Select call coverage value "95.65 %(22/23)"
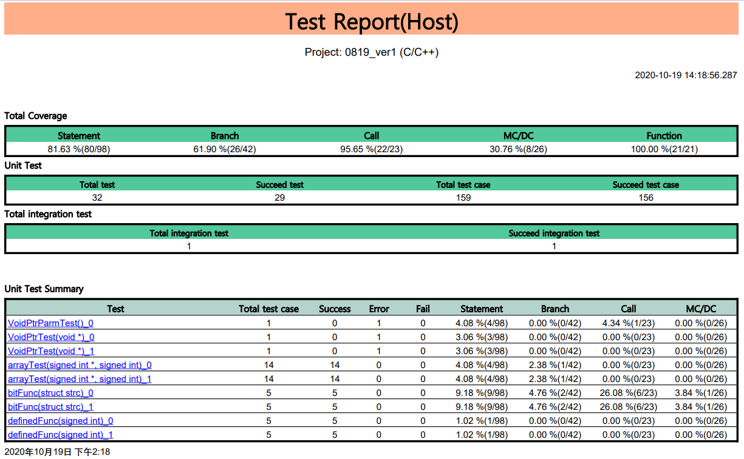744x459 pixels. pyautogui.click(x=372, y=149)
